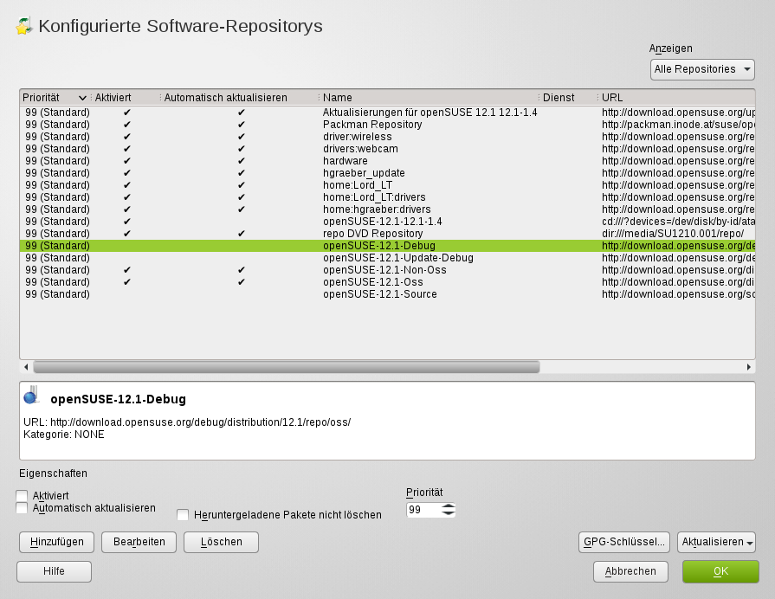
Task: Toggle auto-refresh checkmark for openSUSE-12.1-Non-Oss row
Action: coord(242,270)
